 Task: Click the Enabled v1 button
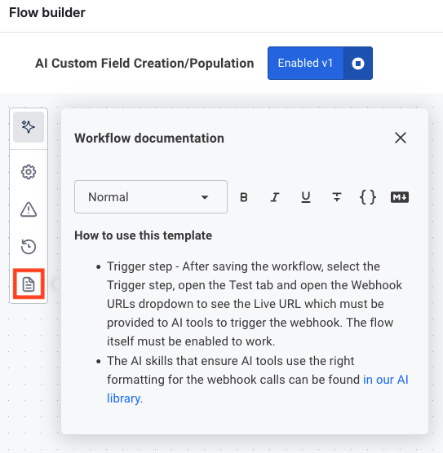coord(306,63)
